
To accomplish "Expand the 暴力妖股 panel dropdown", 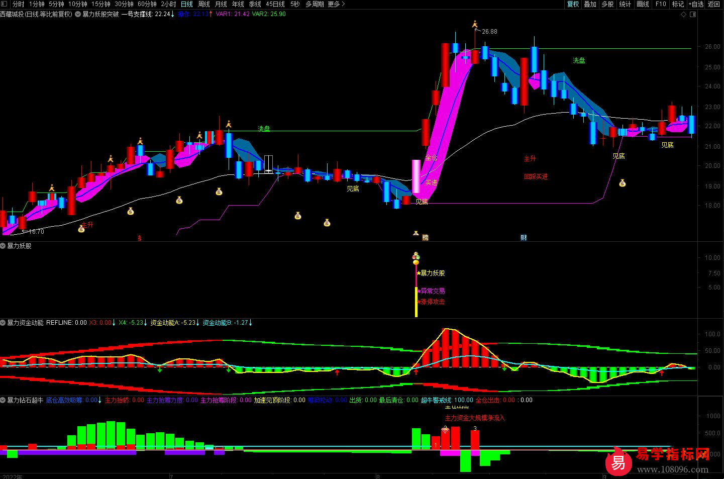I will pyautogui.click(x=3, y=246).
